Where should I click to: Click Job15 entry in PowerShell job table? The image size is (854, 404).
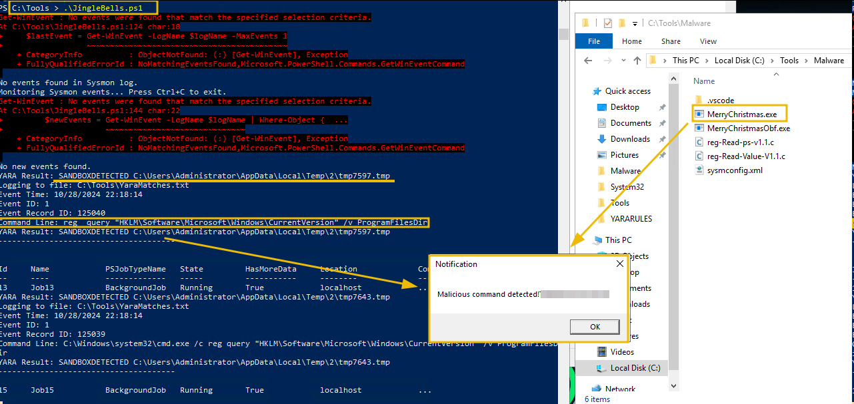[42, 390]
